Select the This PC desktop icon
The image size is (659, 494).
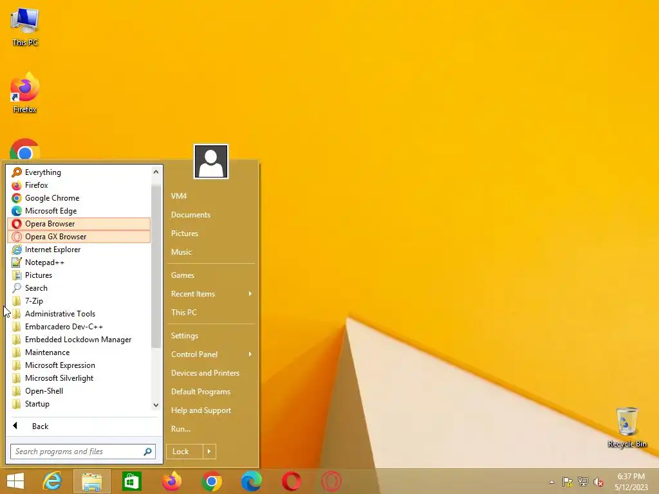click(x=25, y=27)
